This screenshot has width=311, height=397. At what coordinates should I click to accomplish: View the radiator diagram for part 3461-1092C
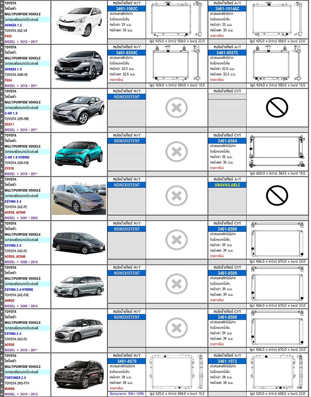click(x=176, y=20)
